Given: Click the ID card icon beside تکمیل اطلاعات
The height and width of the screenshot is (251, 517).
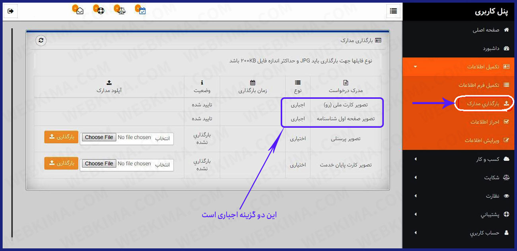Looking at the screenshot, I should coord(506,67).
